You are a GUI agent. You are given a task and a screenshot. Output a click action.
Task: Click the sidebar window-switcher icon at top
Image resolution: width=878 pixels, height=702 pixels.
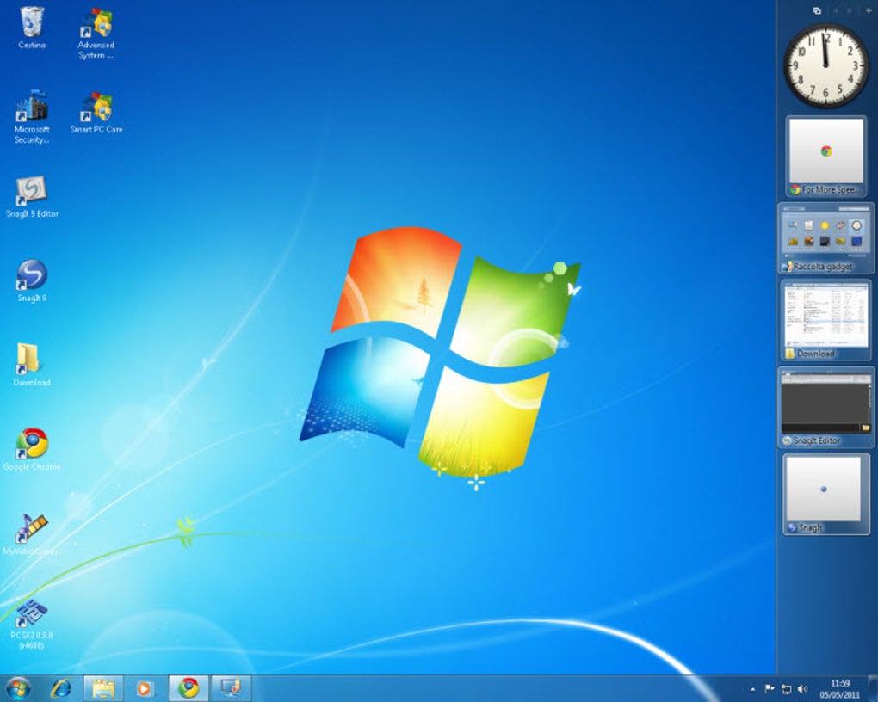817,10
